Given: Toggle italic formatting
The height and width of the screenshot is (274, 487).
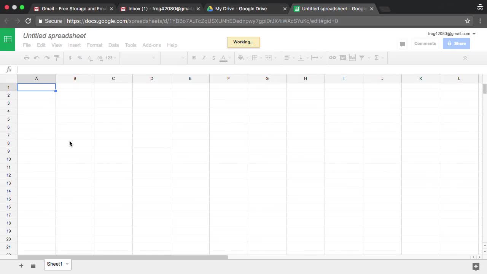Looking at the screenshot, I should pyautogui.click(x=204, y=58).
